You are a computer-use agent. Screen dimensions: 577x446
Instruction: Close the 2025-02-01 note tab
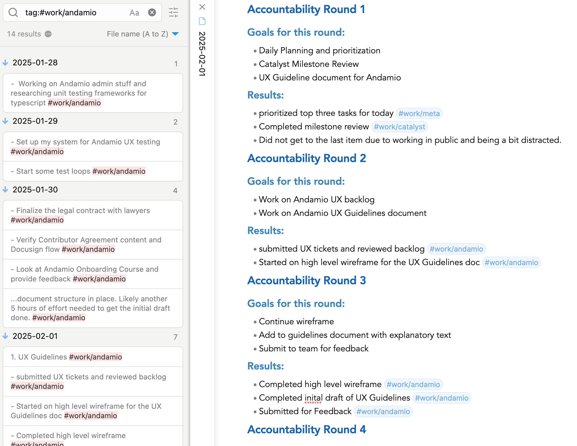[202, 7]
